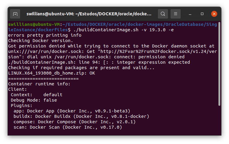Click the Docker Compose plugin line
The width and height of the screenshot is (229, 144).
click(x=75, y=122)
